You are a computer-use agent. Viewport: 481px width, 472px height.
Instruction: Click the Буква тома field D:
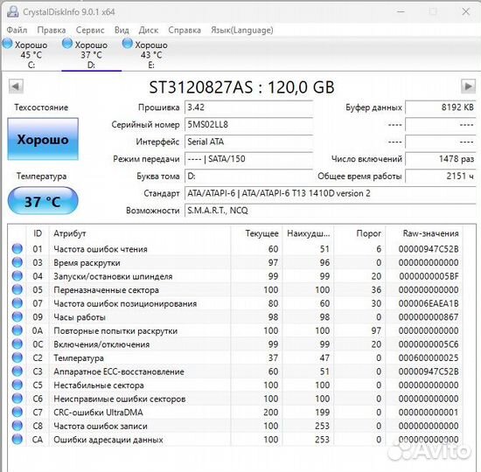(248, 176)
